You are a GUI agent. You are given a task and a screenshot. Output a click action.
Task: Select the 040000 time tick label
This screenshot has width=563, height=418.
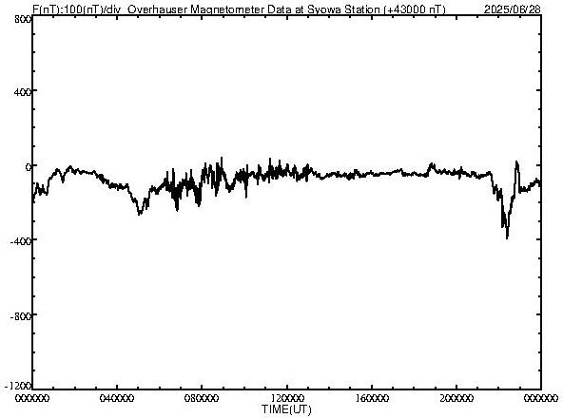pos(118,398)
